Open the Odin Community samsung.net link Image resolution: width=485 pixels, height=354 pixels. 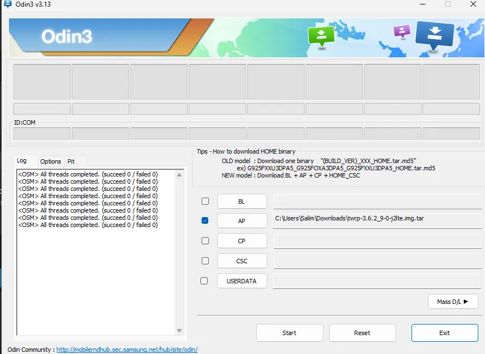127,350
